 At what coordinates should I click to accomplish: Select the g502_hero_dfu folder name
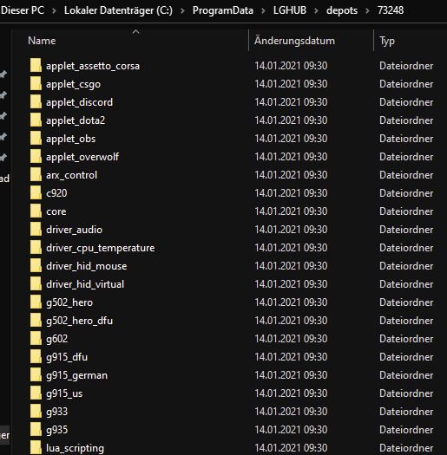(79, 321)
